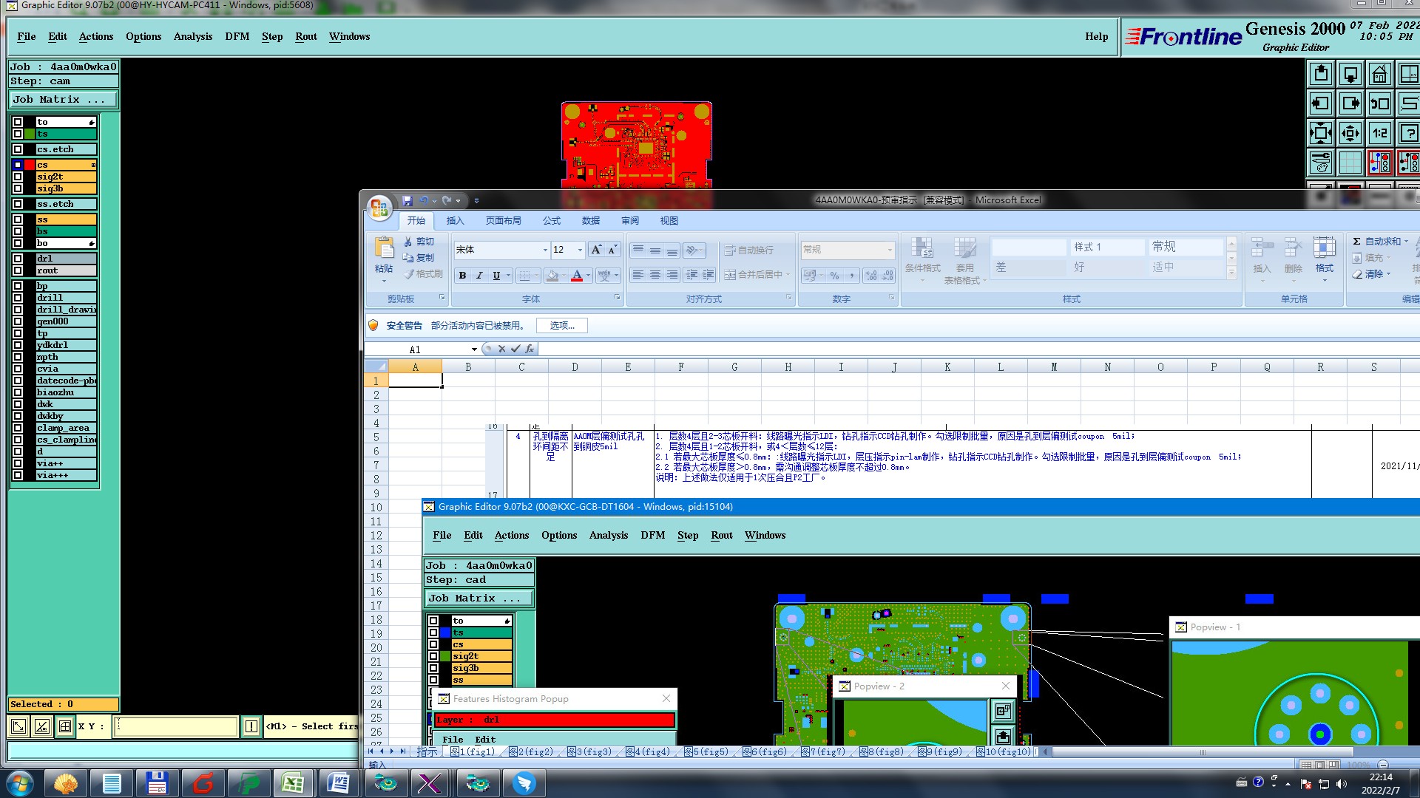Open Word from the Windows taskbar
This screenshot has height=798, width=1420.
[x=338, y=783]
